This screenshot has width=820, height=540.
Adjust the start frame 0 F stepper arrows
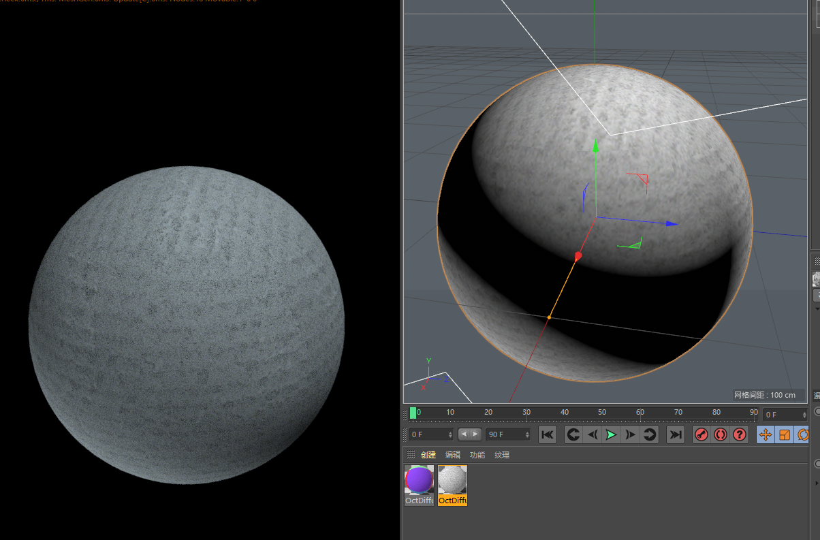[x=450, y=434]
